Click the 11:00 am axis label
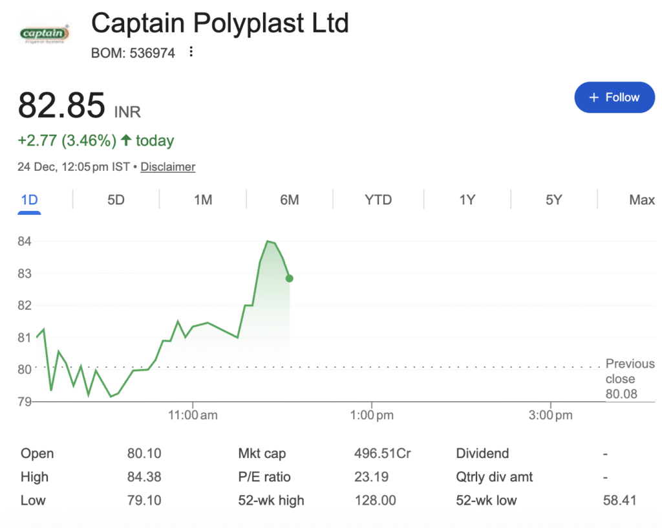This screenshot has height=528, width=662. (x=193, y=415)
